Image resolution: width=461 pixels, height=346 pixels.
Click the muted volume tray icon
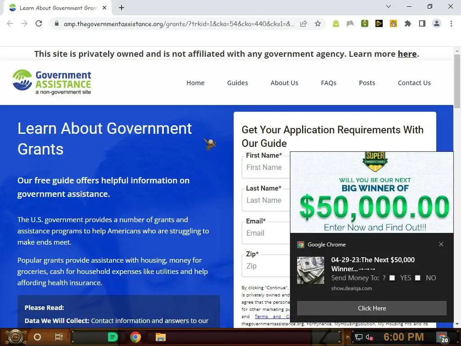[369, 337]
